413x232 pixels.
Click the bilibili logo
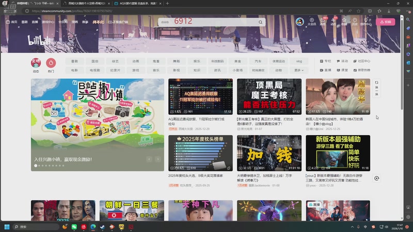39,40
